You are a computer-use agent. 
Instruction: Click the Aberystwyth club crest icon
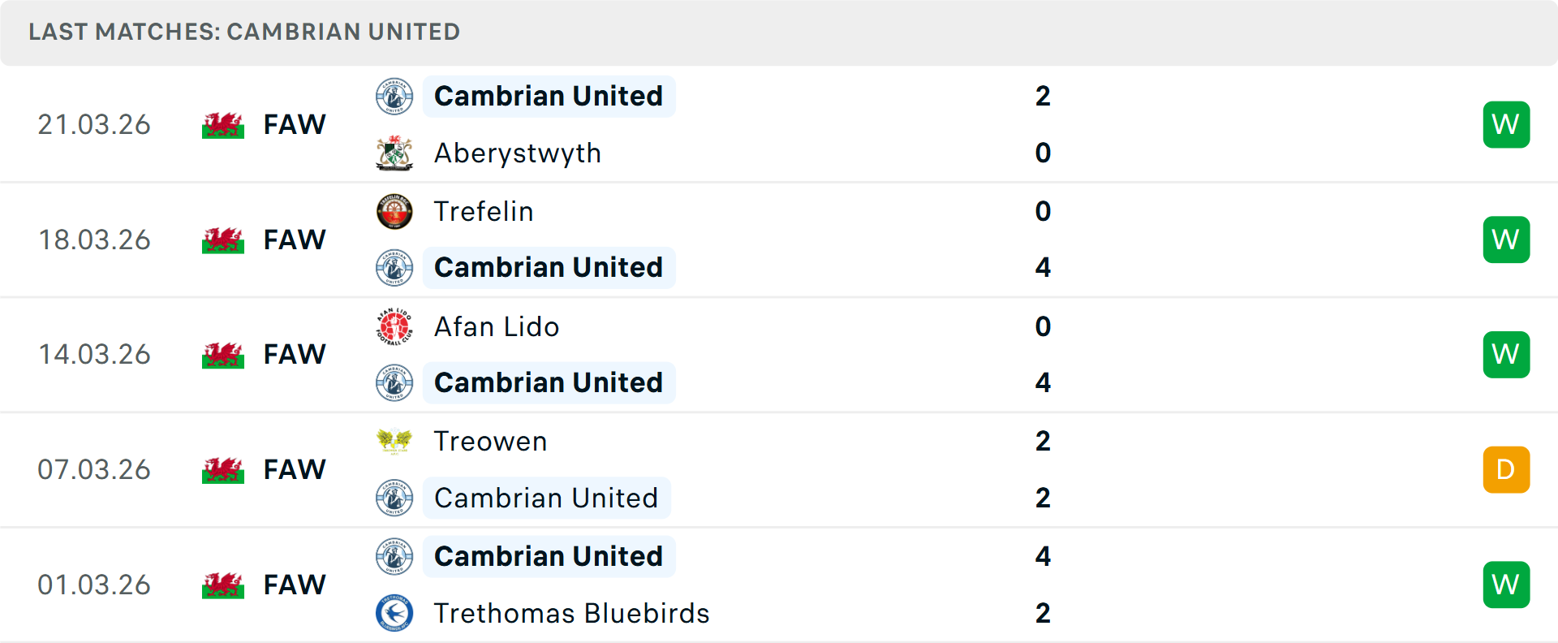point(394,153)
